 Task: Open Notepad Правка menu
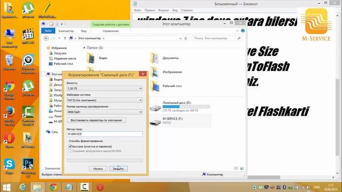click(x=150, y=10)
